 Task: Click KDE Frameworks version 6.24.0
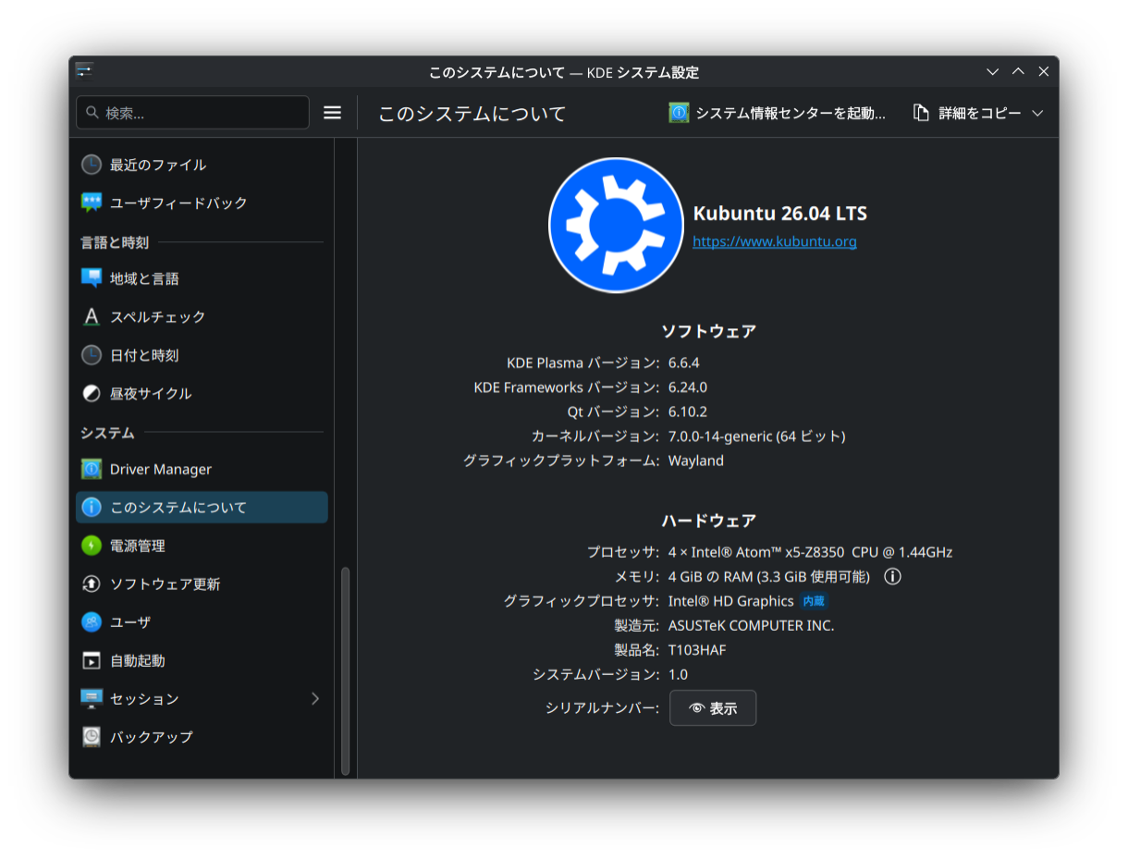(688, 387)
